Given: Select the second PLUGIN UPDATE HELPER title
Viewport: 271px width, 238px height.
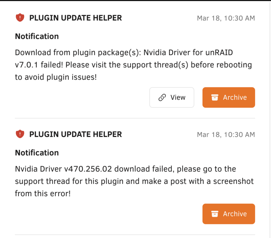Looking at the screenshot, I should [76, 135].
